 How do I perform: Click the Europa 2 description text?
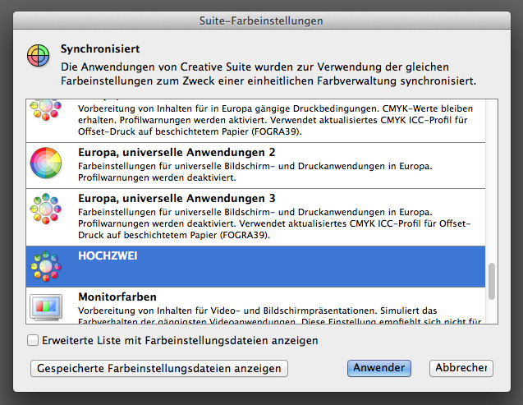pyautogui.click(x=255, y=171)
